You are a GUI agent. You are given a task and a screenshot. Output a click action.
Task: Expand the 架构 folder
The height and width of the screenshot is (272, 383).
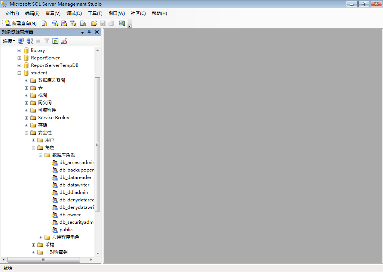pyautogui.click(x=33, y=245)
